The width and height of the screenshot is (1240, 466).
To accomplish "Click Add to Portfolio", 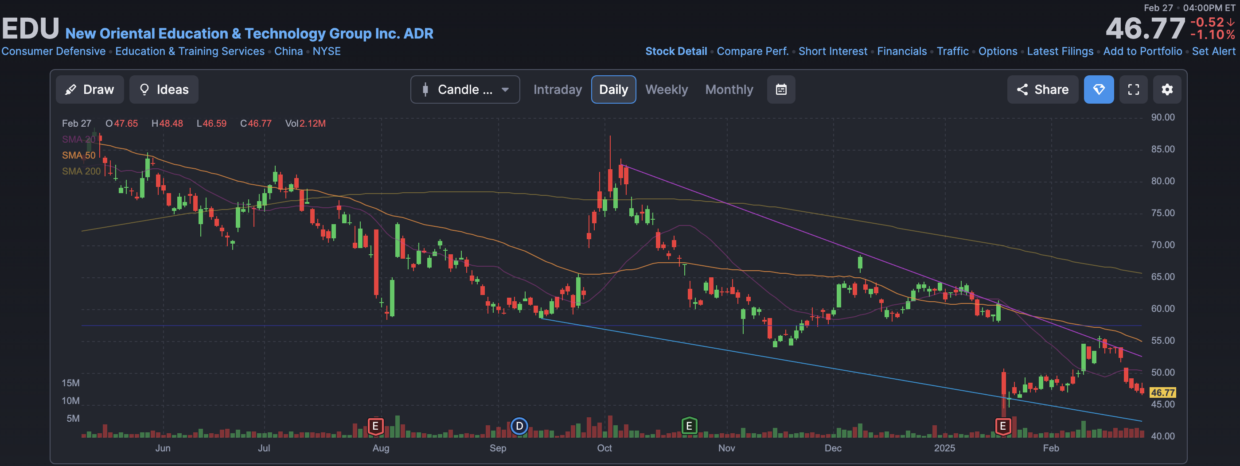I will point(1143,51).
